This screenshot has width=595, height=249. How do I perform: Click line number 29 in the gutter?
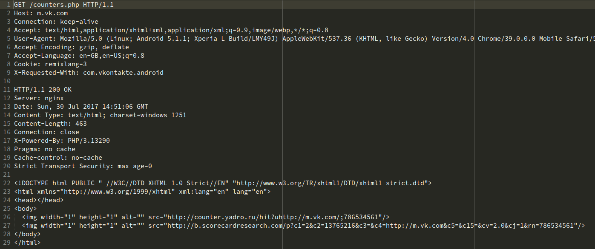pos(7,243)
